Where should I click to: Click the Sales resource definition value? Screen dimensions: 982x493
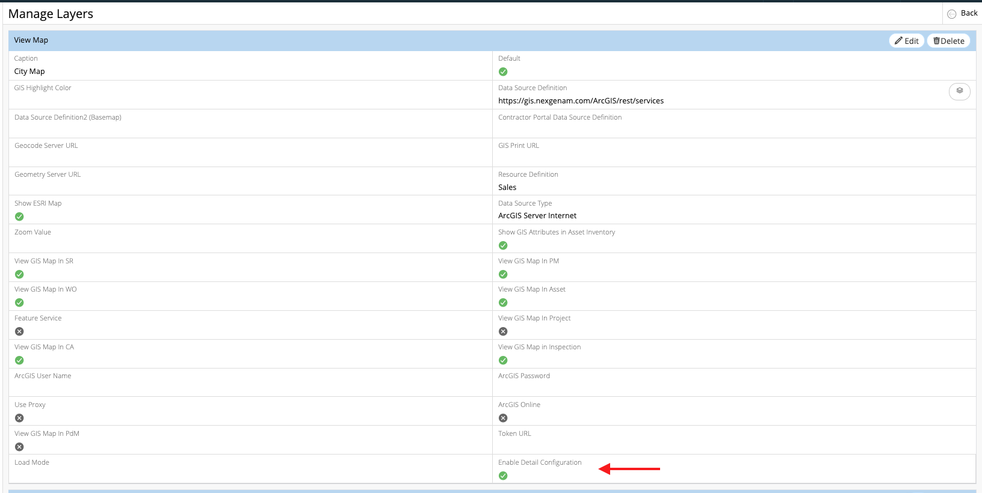click(507, 188)
